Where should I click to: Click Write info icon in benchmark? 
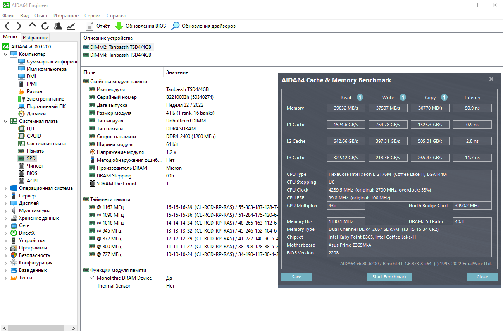(x=403, y=97)
